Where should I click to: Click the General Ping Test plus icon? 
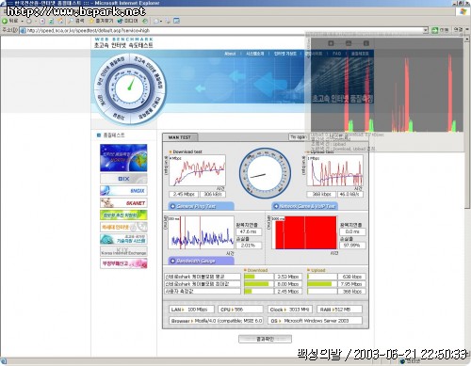pyautogui.click(x=172, y=206)
